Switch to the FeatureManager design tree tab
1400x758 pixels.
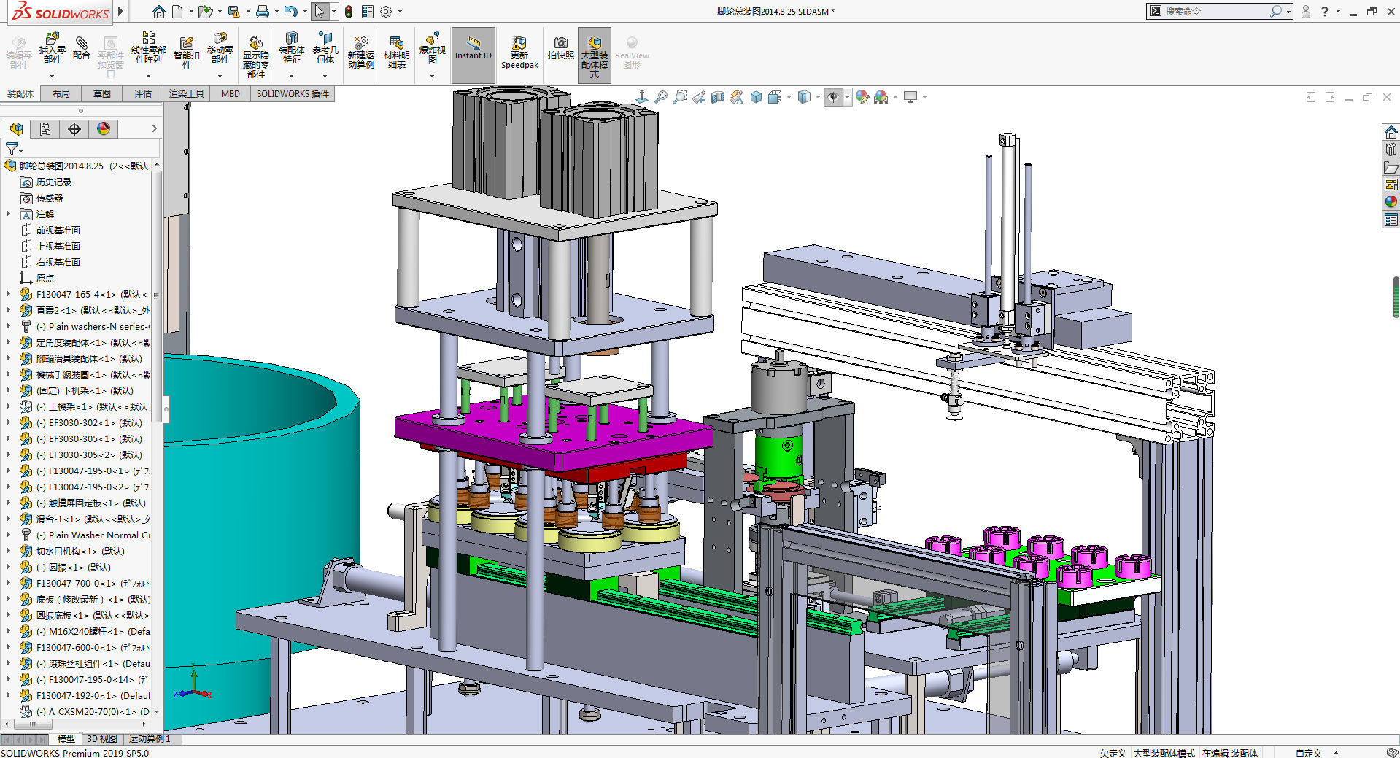[16, 129]
